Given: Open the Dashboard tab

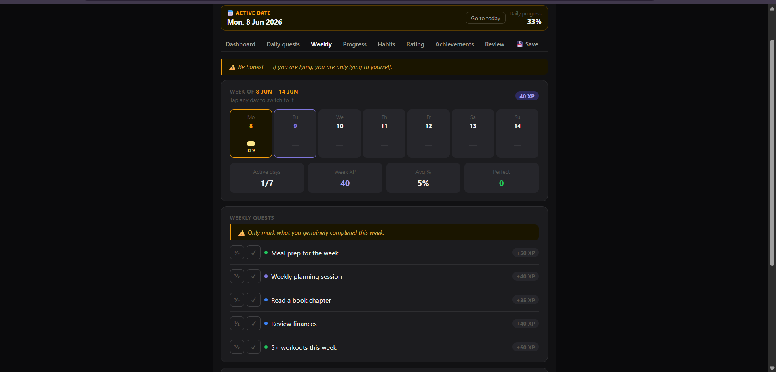Looking at the screenshot, I should tap(240, 44).
